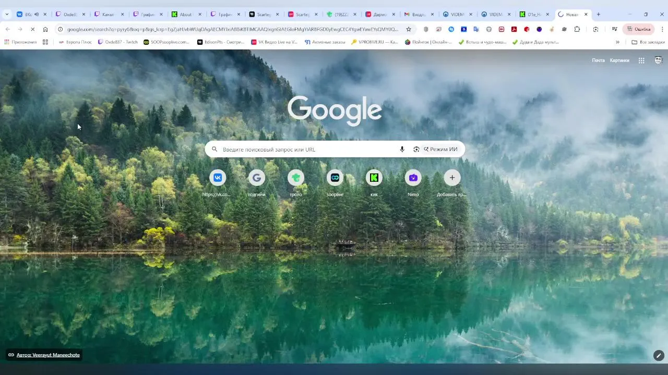Screen dimensions: 668x375
Task: Open the Приложения bookmarks shortcut
Action: pyautogui.click(x=21, y=42)
